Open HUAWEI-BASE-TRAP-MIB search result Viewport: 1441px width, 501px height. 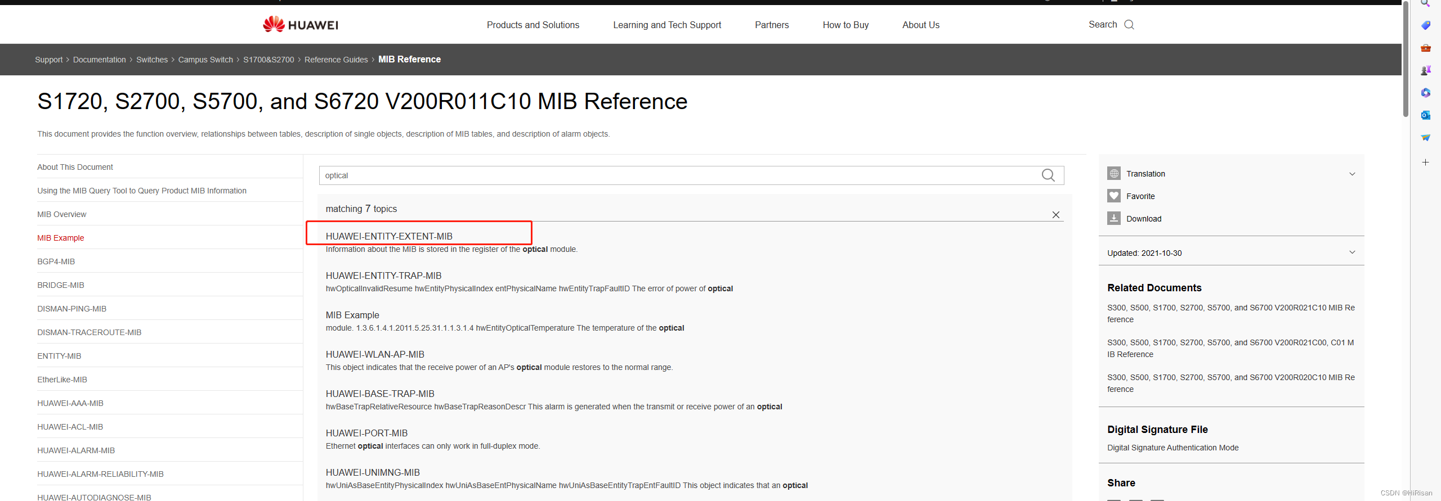point(380,394)
